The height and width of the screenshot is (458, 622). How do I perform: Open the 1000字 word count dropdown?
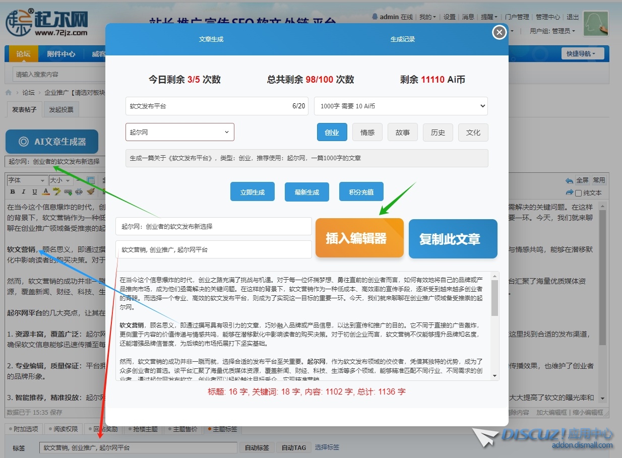click(x=401, y=106)
